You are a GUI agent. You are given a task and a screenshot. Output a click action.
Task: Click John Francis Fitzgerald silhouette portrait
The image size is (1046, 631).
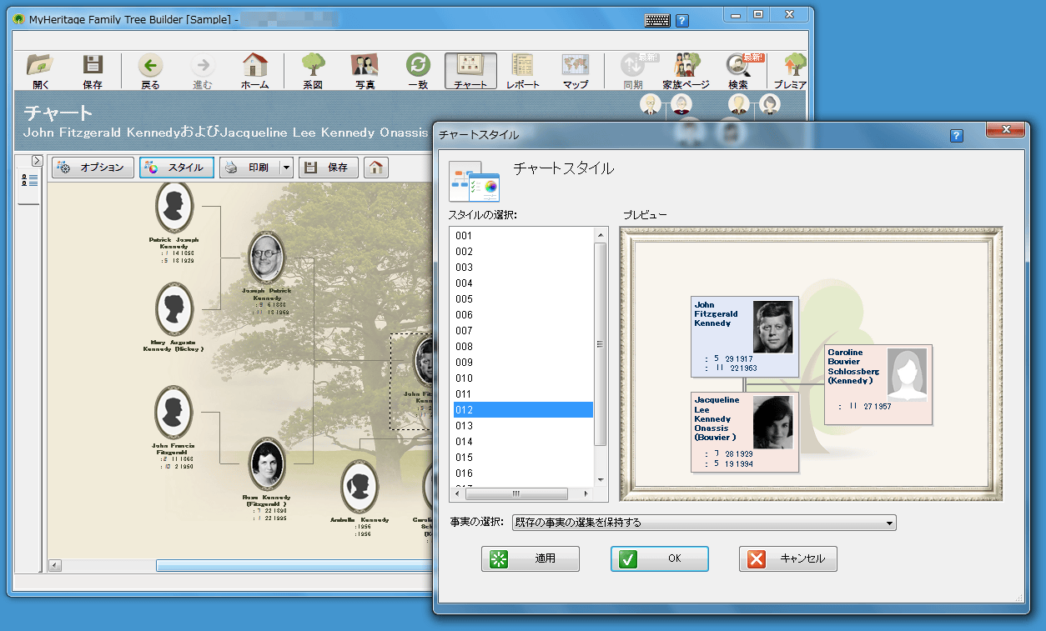click(174, 412)
